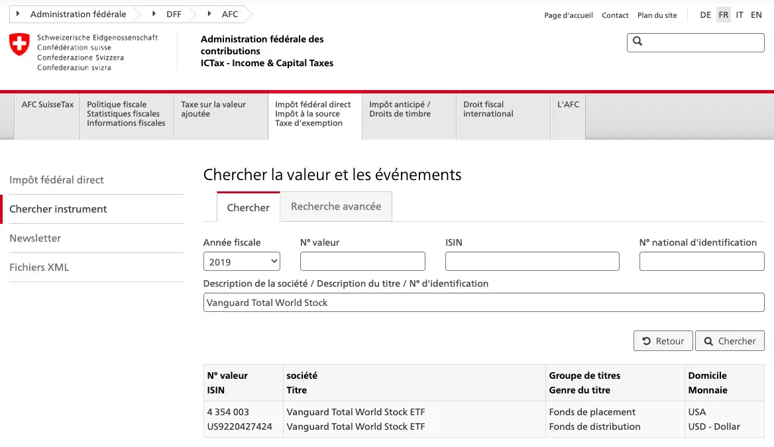Focus N° national d'identification field

701,262
